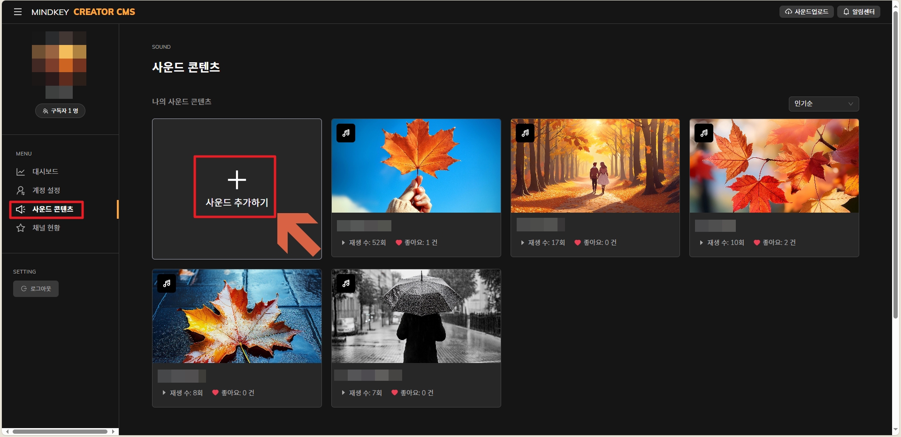Click the play icon next to 재생 수: 10회

point(702,243)
